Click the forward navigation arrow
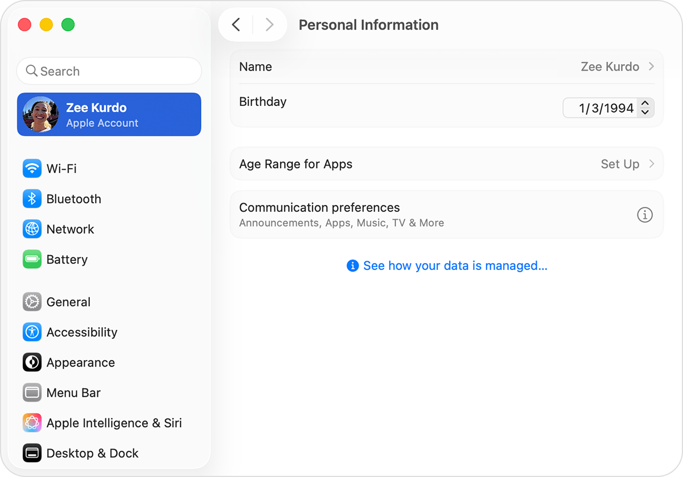Image resolution: width=683 pixels, height=477 pixels. 269,24
